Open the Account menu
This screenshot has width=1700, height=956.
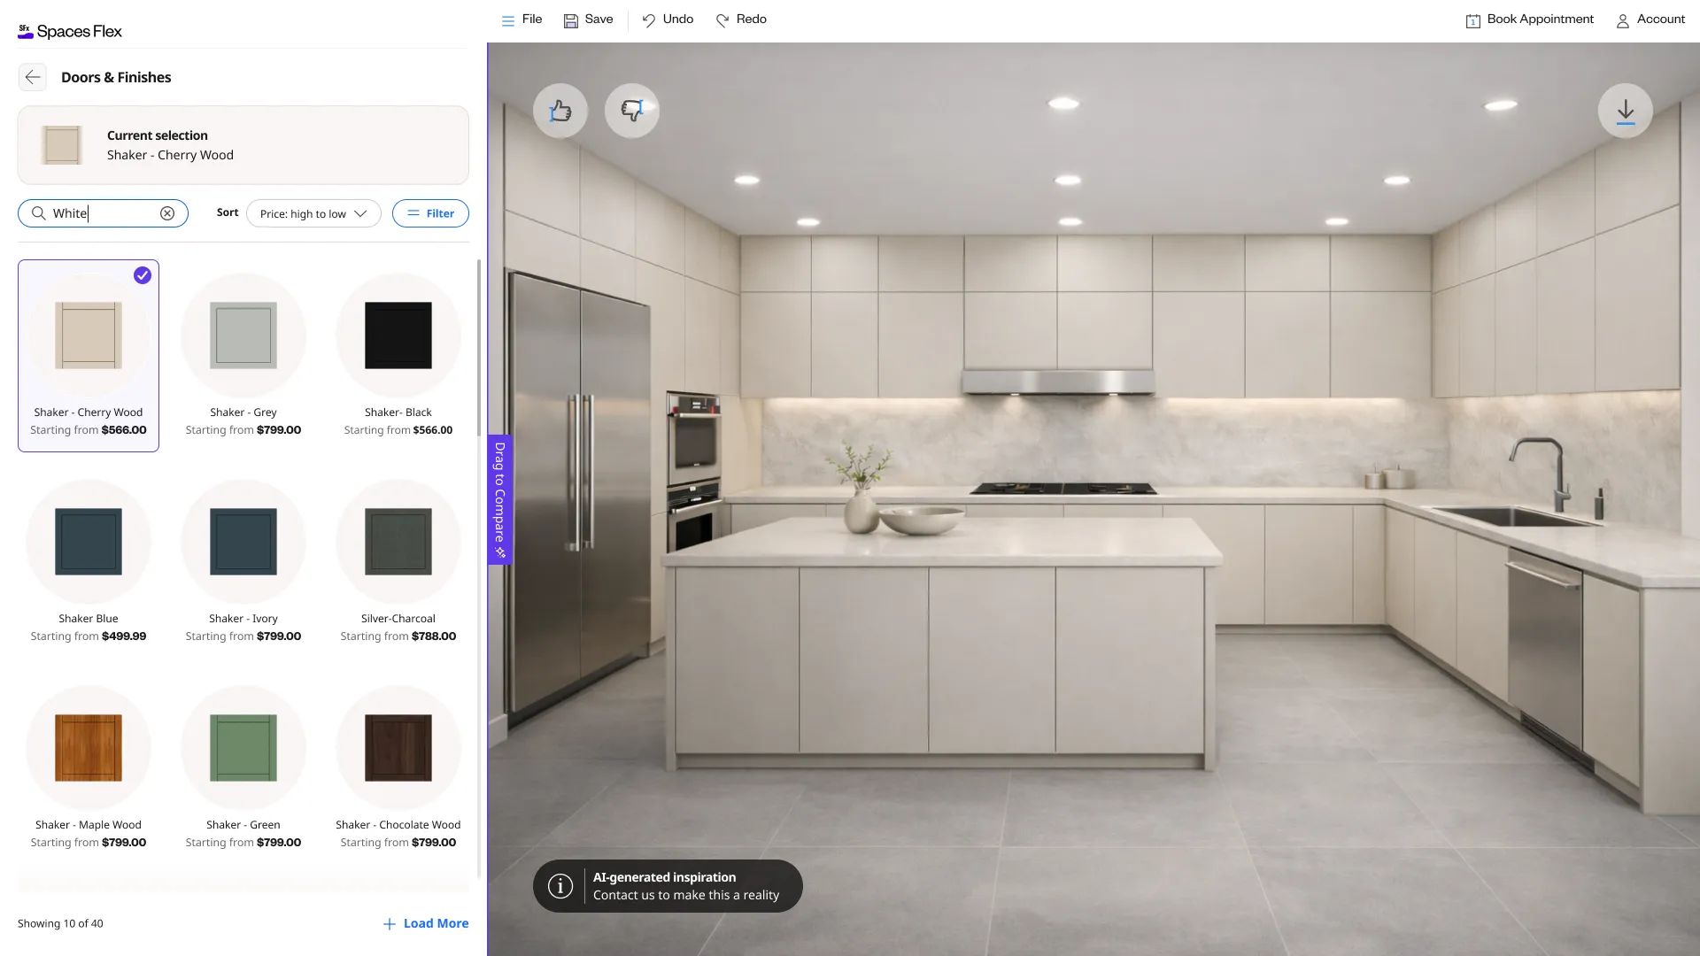point(1650,19)
